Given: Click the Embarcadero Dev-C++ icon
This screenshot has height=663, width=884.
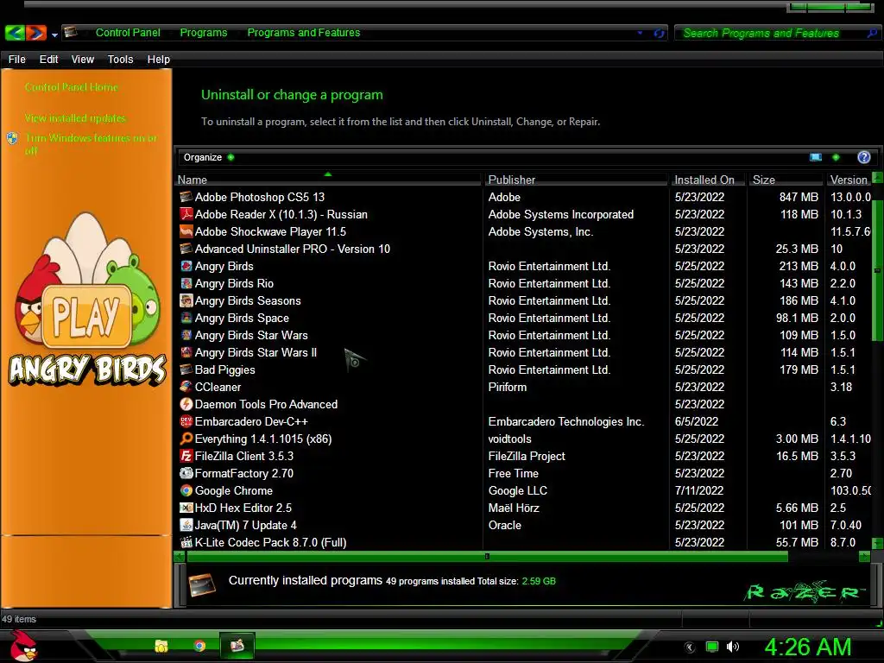Looking at the screenshot, I should click(186, 421).
